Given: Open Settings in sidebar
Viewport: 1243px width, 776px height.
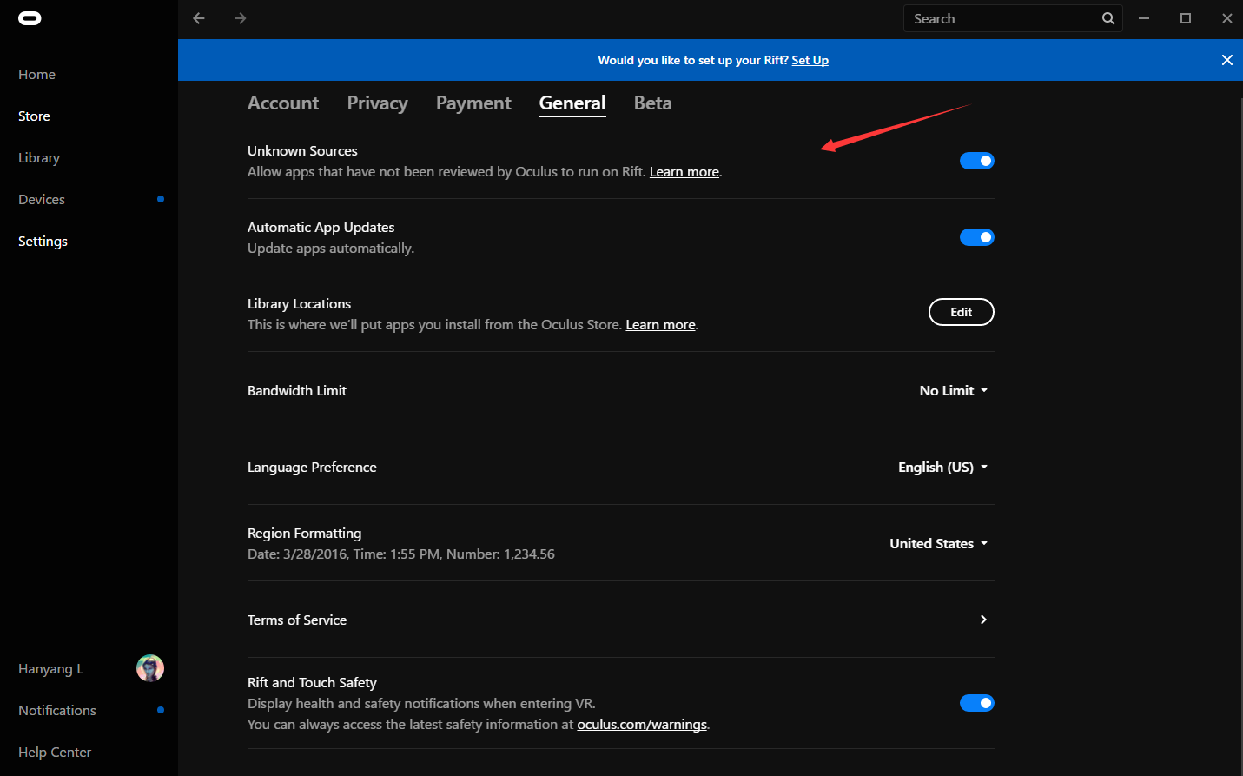Looking at the screenshot, I should coord(43,242).
